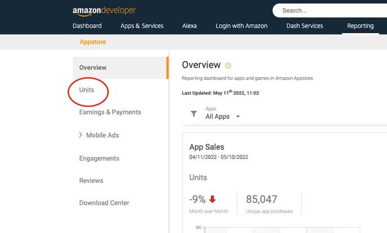Navigate to Download Center

point(104,203)
